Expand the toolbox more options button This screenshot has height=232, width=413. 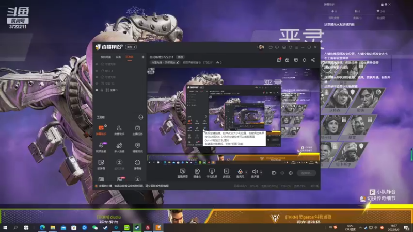point(141,117)
